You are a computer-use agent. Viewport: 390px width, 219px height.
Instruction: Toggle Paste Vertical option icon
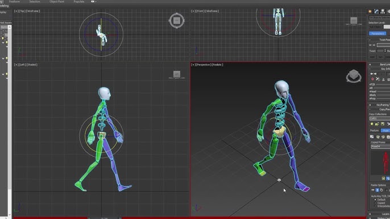pyautogui.click(x=377, y=190)
